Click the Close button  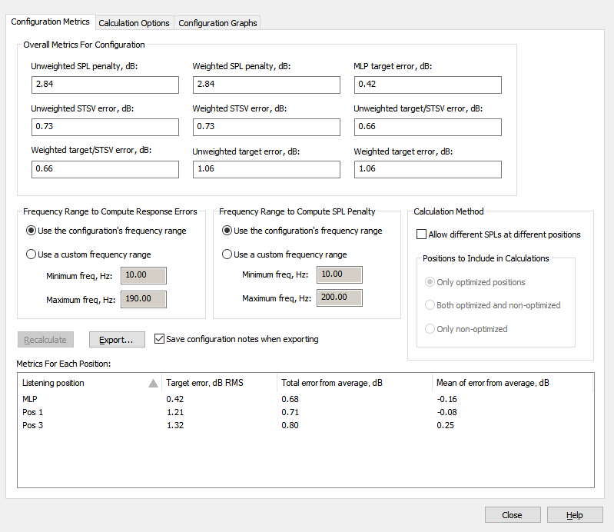[513, 515]
